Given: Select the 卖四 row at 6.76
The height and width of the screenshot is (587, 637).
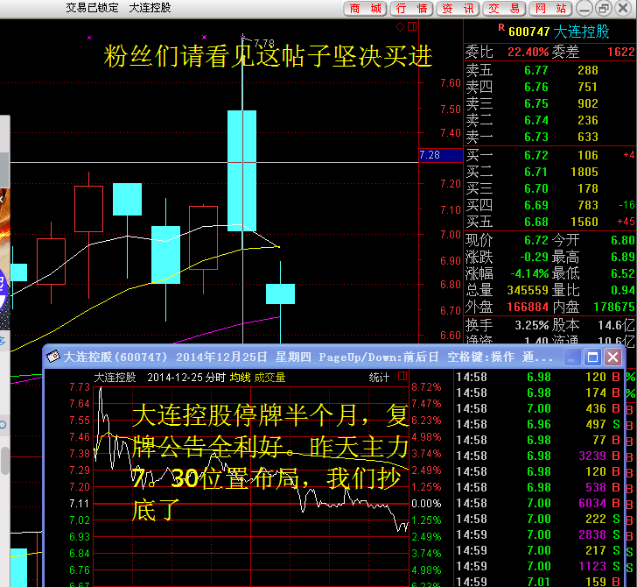Looking at the screenshot, I should point(549,87).
